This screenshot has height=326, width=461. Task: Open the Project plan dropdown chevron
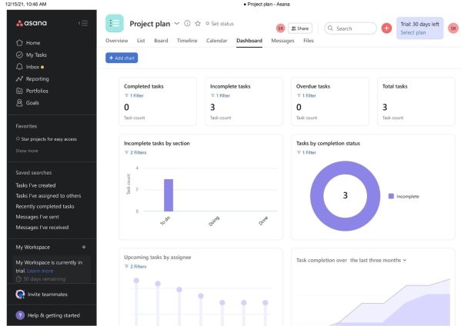177,24
